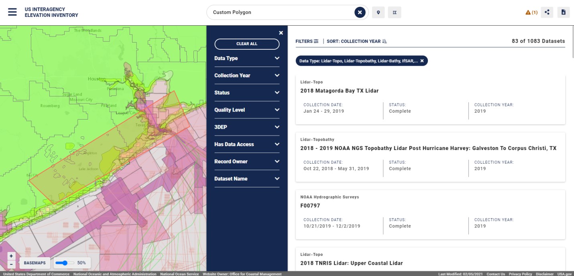
Task: Open the Privacy Policy footer link
Action: [520, 274]
